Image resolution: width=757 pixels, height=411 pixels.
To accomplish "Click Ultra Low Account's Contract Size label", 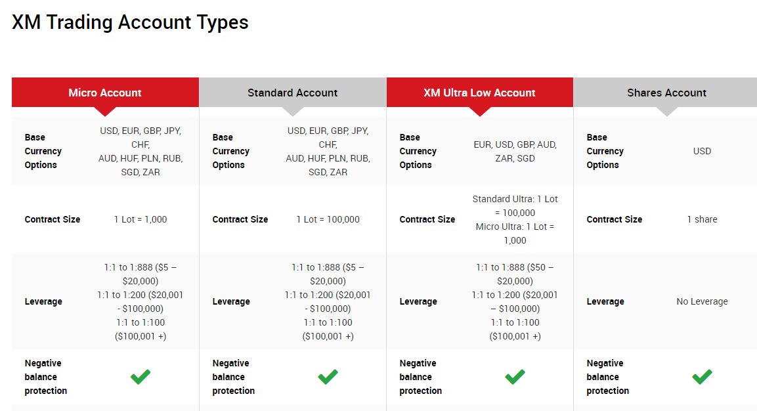I will pos(427,219).
